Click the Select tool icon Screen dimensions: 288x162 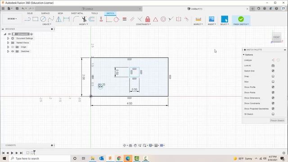225,19
